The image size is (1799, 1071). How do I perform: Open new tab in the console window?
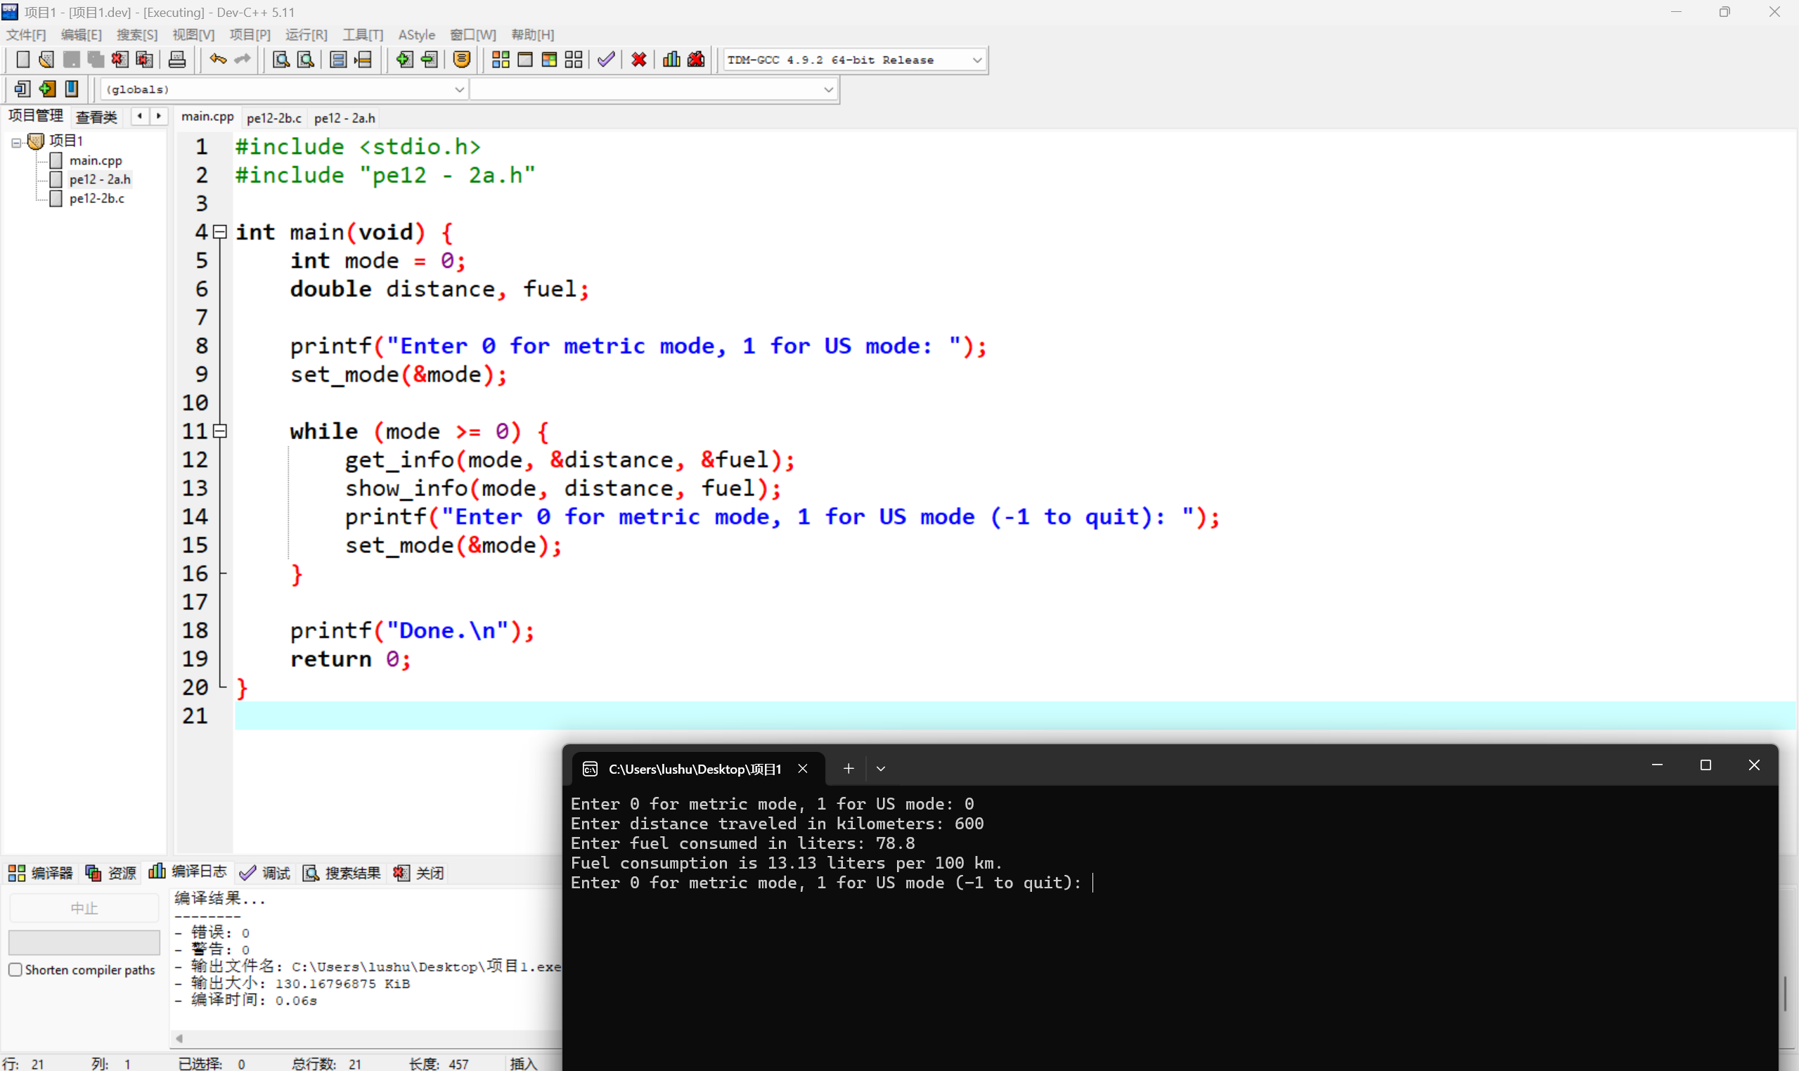(x=849, y=769)
